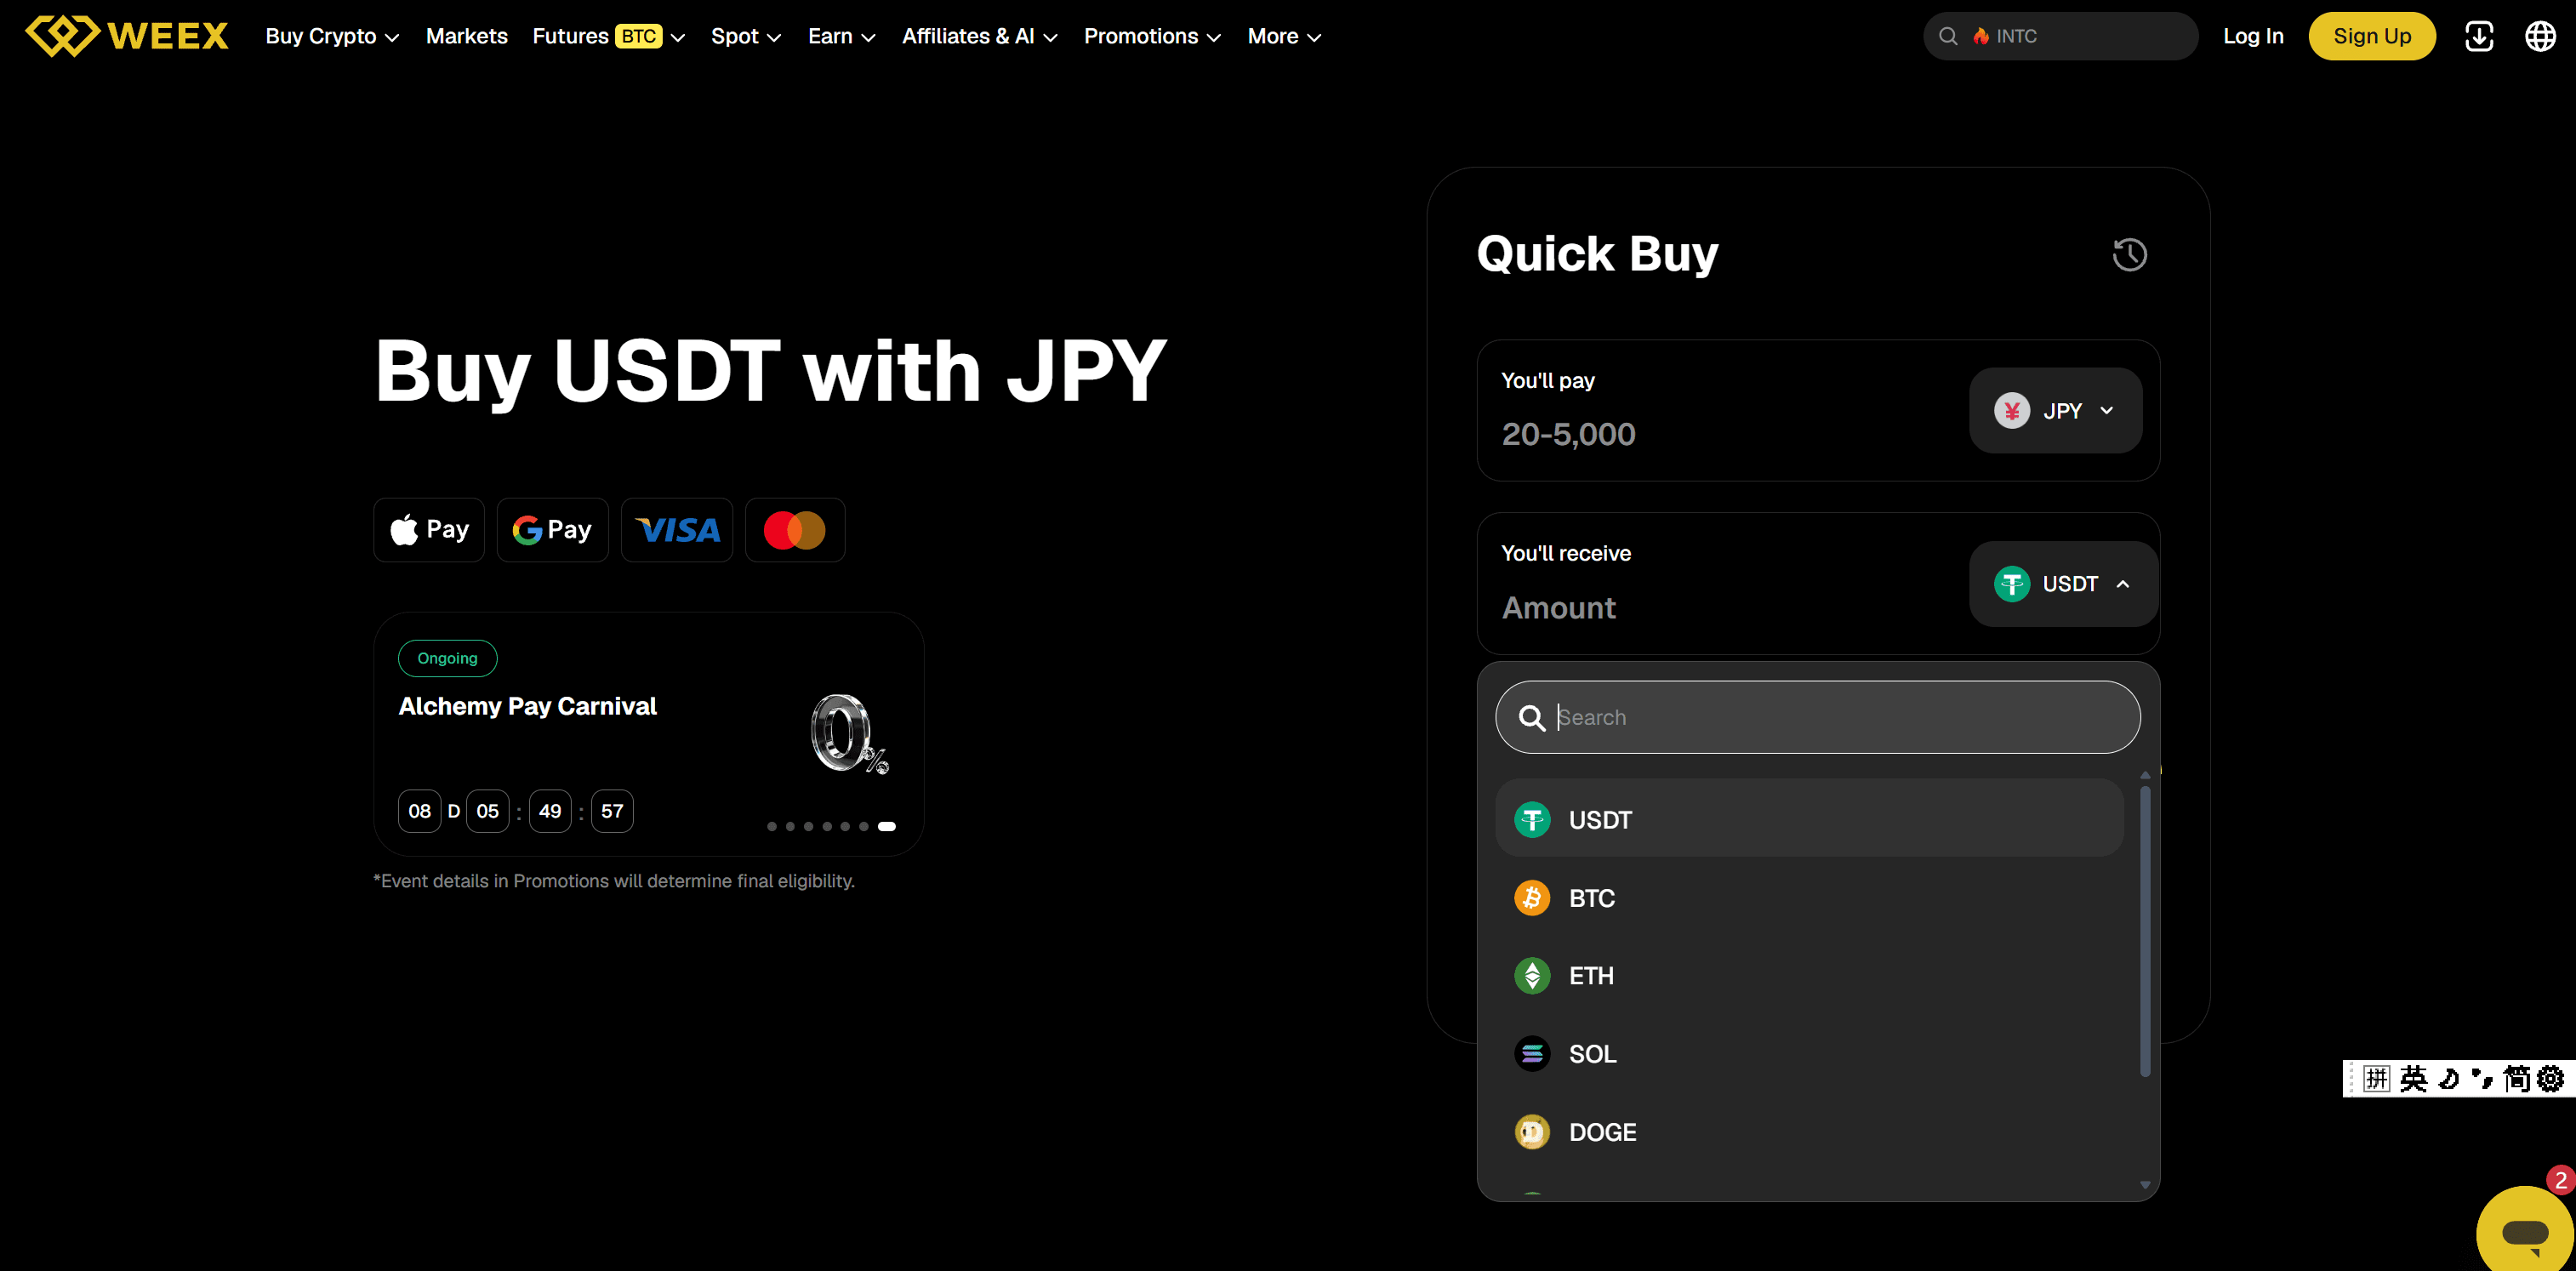Click the header search magnifier icon
The image size is (2576, 1271).
click(1948, 37)
